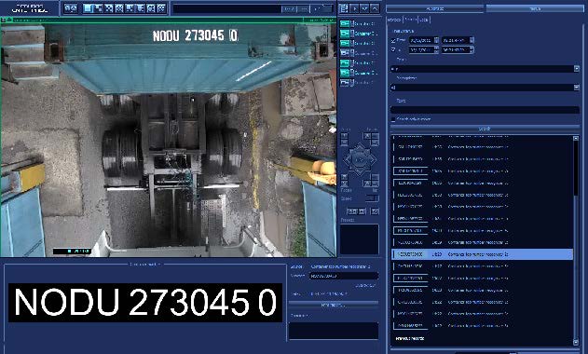The image size is (588, 354).
Task: Open the panel layout icon above camera list
Action: point(344,8)
